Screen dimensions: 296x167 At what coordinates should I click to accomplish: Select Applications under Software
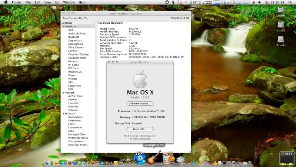coord(75,117)
